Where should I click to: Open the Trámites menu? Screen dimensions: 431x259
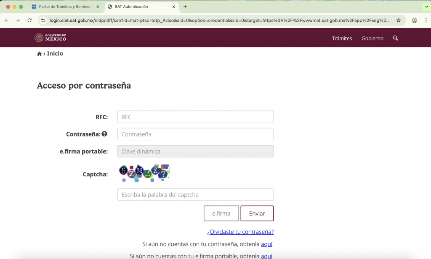[x=342, y=38]
